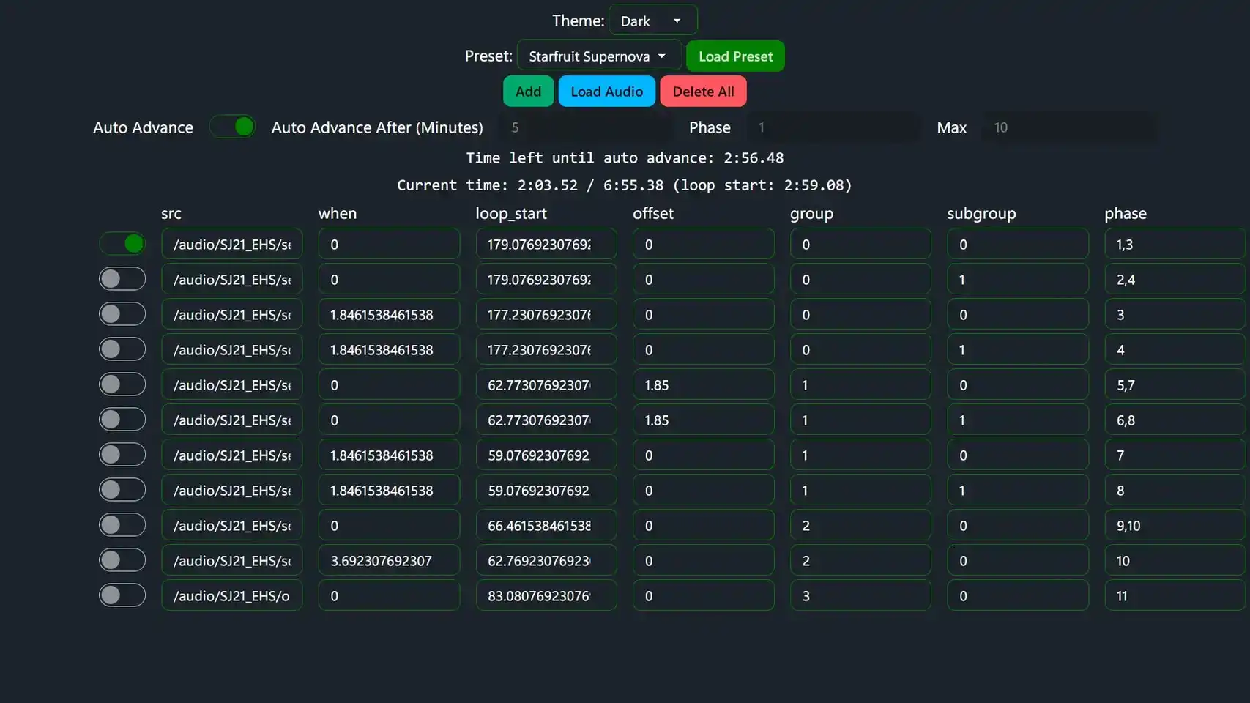The image size is (1250, 703).
Task: Edit the phase field containing 6,8
Action: pyautogui.click(x=1174, y=420)
